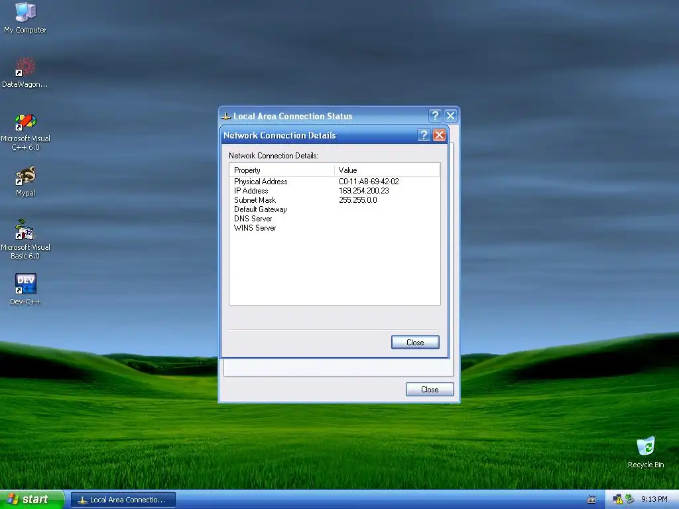The width and height of the screenshot is (679, 509).
Task: Select the Mypal browser shortcut
Action: tap(26, 181)
